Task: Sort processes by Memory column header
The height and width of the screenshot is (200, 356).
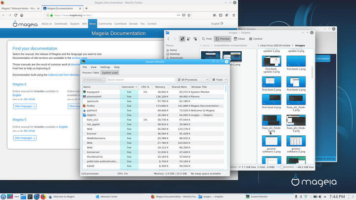Action: click(x=160, y=87)
